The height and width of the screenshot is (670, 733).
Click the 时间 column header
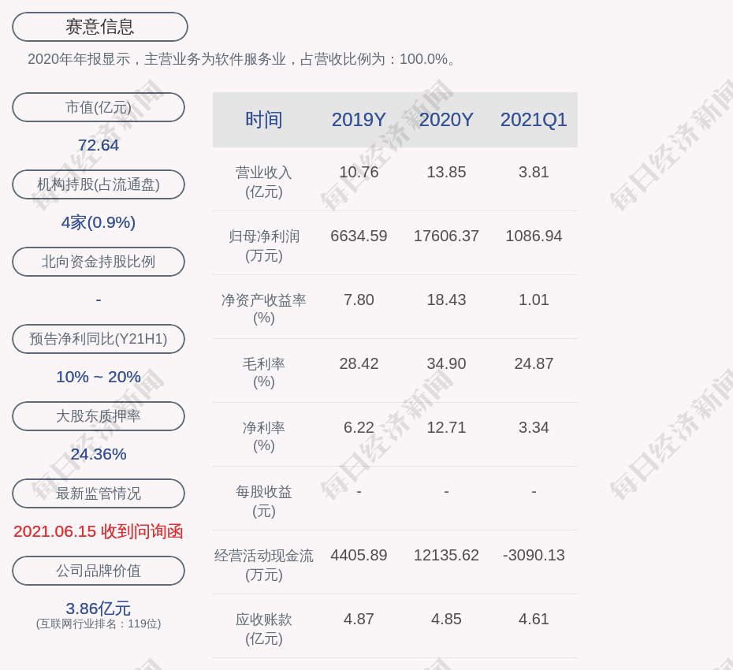(264, 120)
